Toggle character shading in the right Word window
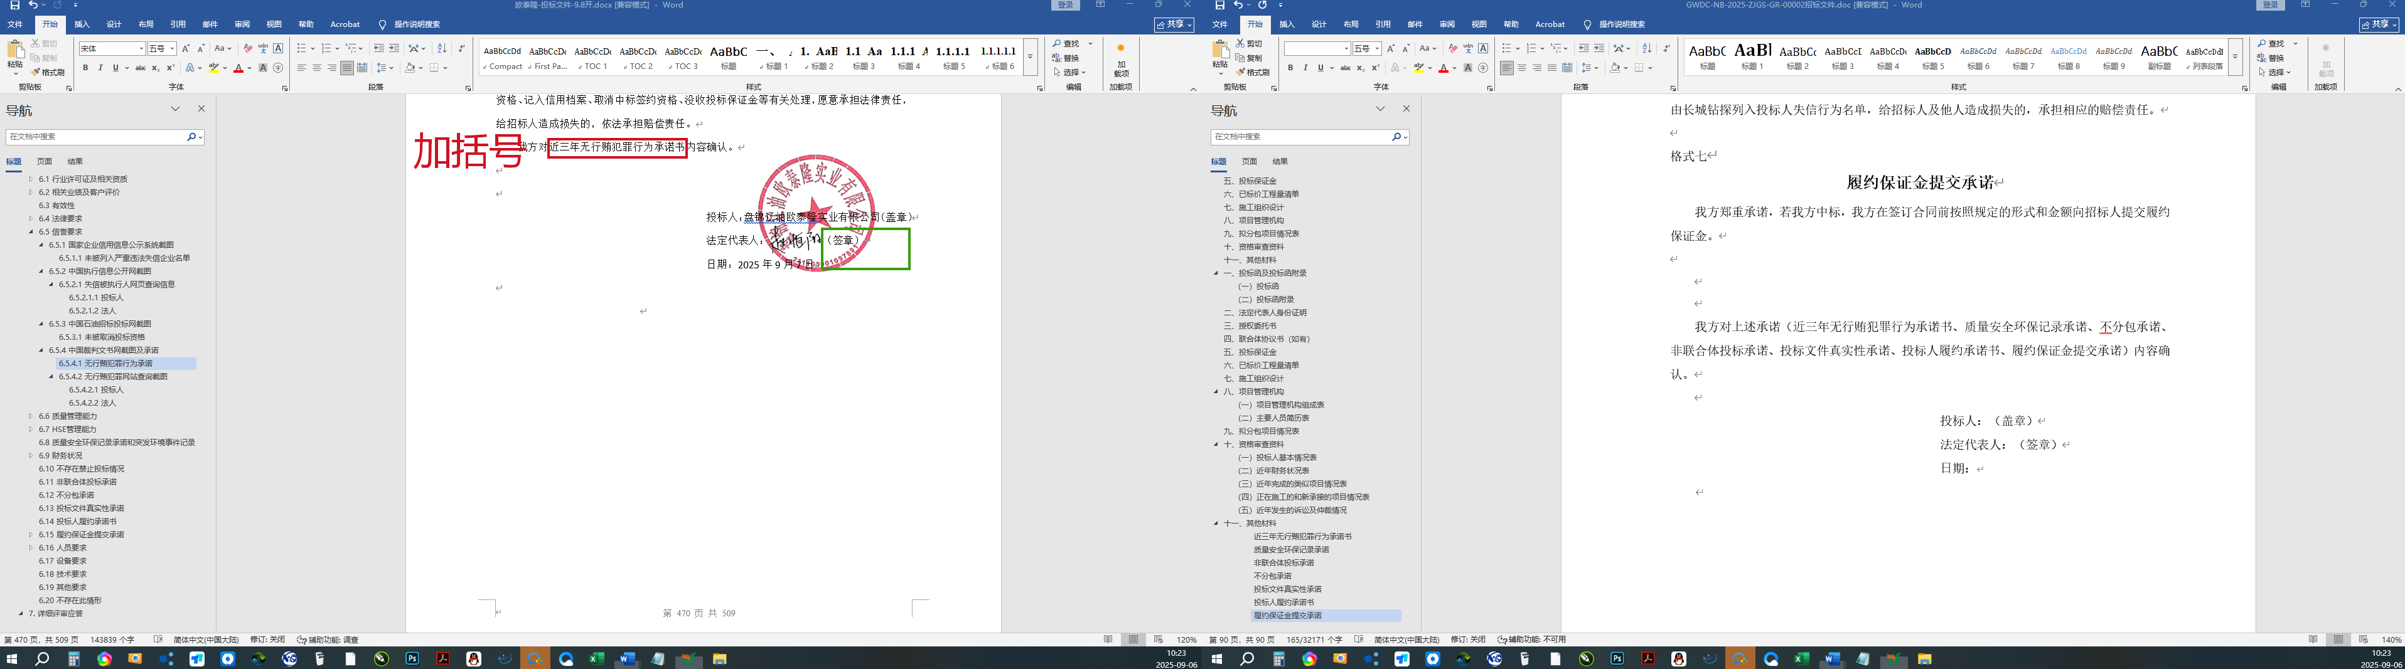 click(x=1467, y=68)
